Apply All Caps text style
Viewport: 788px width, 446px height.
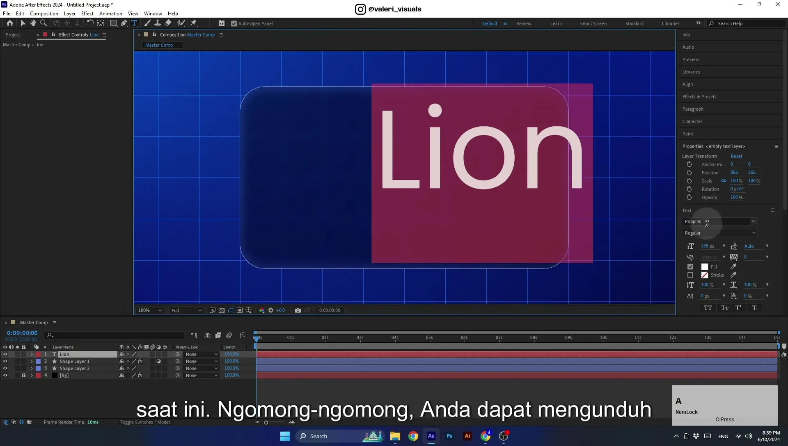708,308
